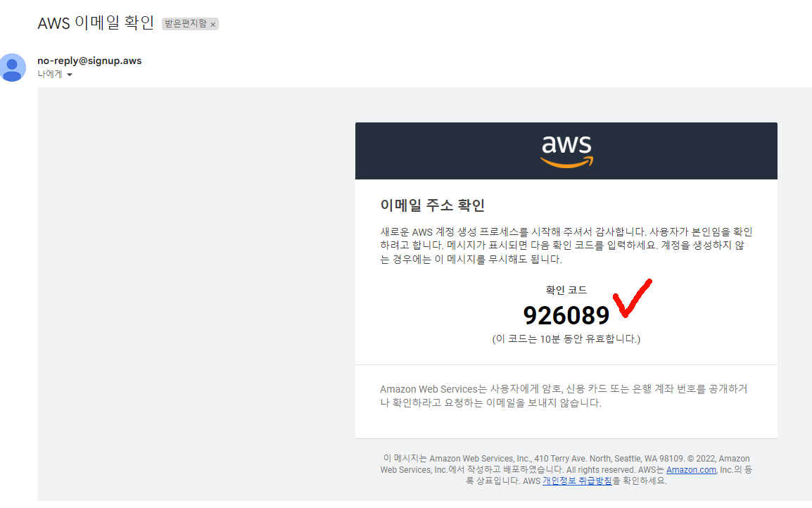Click the aws logo in the banner
The width and height of the screenshot is (812, 508).
[566, 151]
